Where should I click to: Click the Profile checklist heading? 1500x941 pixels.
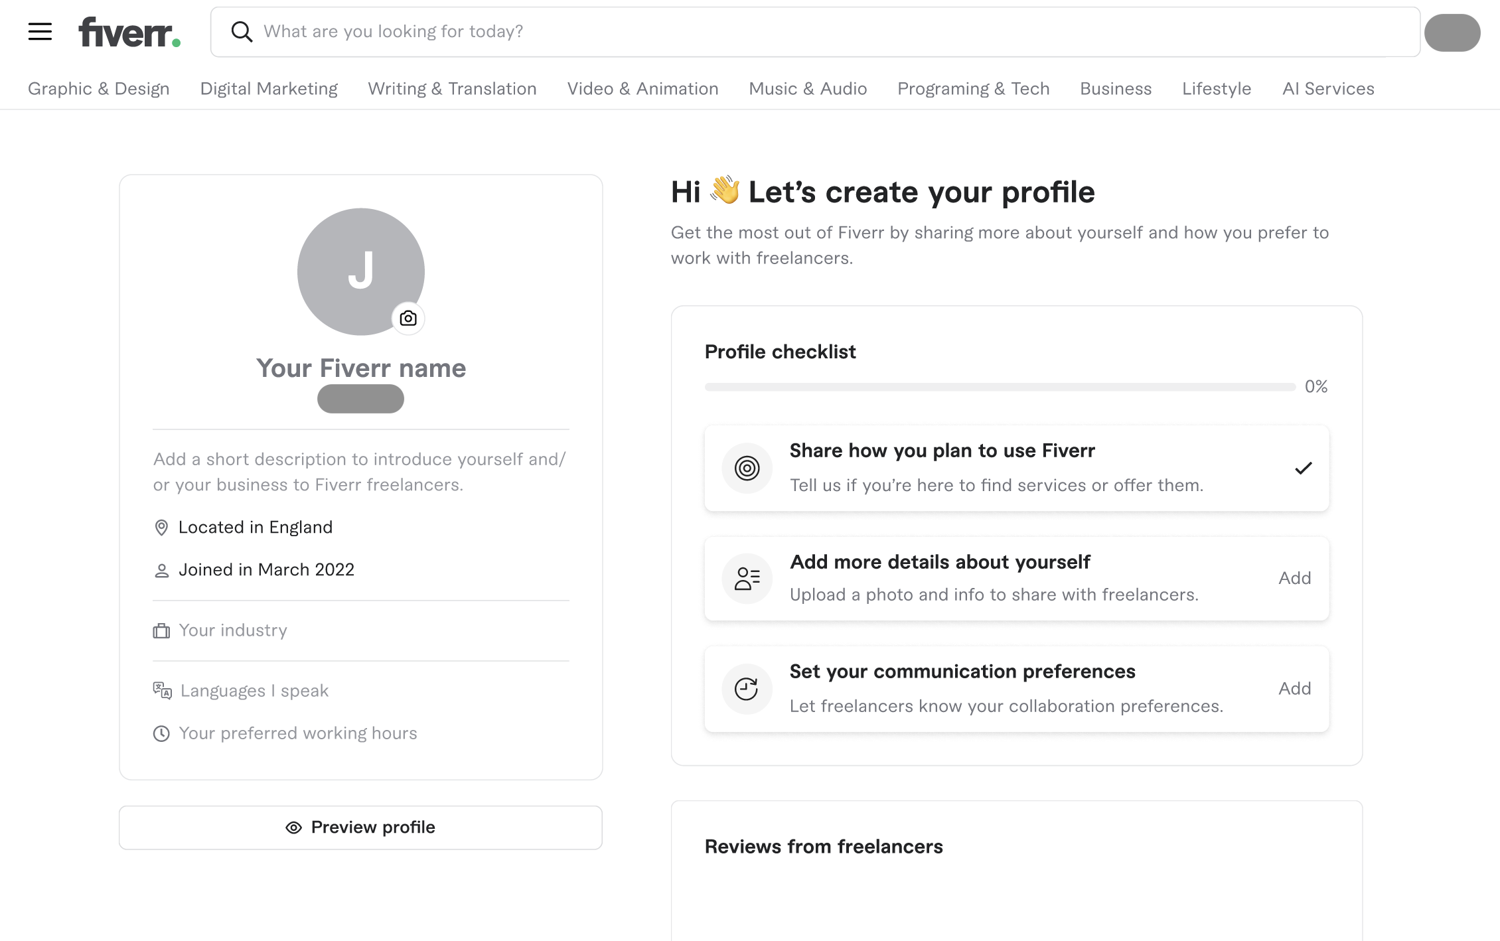tap(781, 352)
